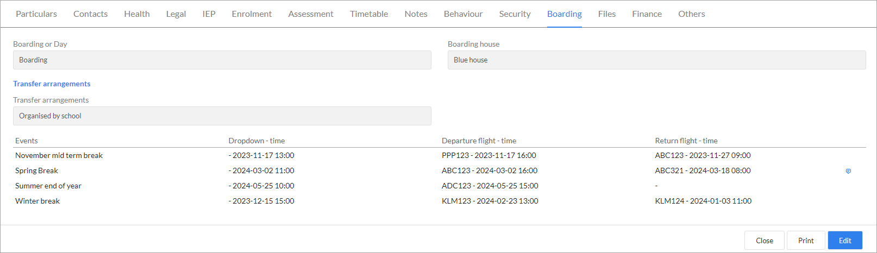Click the Edit button
The image size is (877, 253).
(845, 241)
